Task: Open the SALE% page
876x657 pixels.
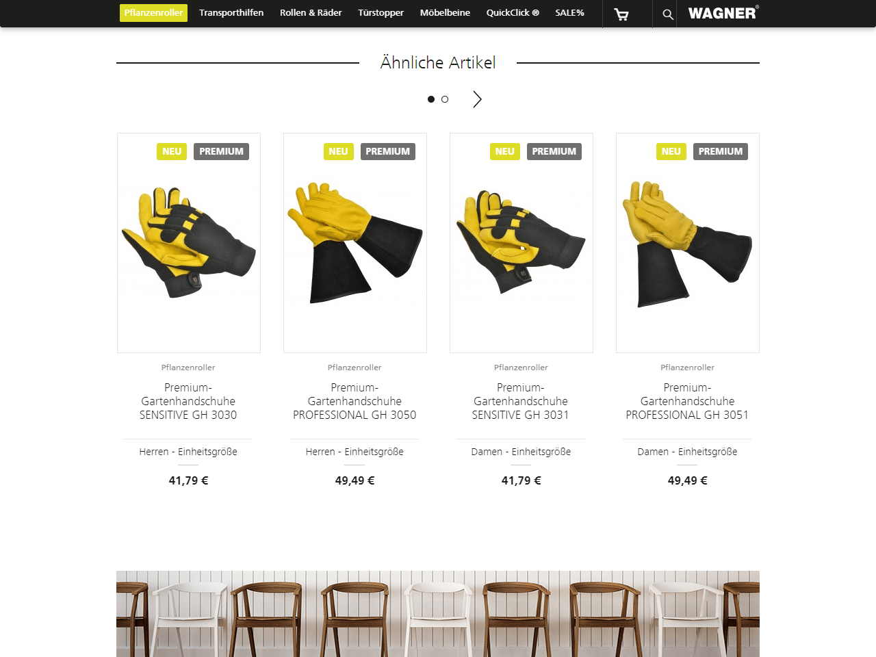Action: tap(569, 13)
